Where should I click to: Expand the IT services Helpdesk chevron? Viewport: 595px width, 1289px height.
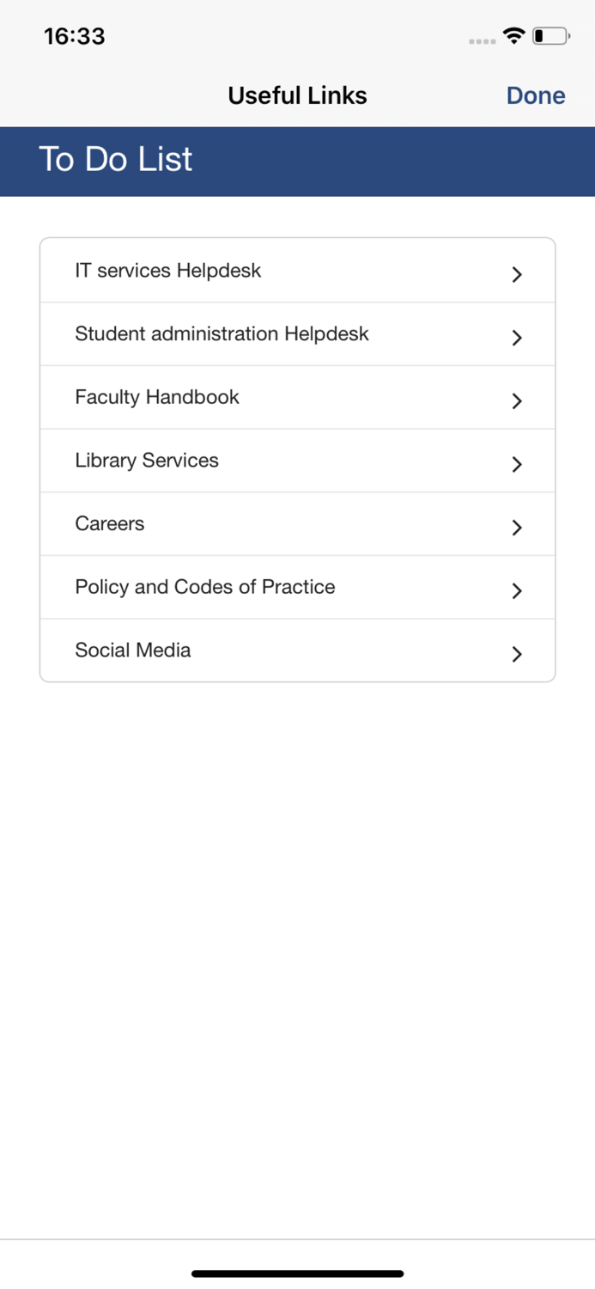pyautogui.click(x=517, y=274)
